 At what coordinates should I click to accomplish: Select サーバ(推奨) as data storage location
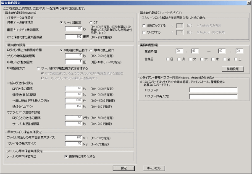(x=62, y=22)
